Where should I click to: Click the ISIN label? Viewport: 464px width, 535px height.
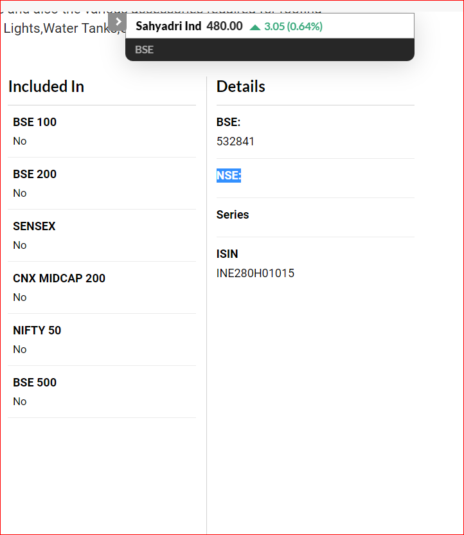(227, 254)
